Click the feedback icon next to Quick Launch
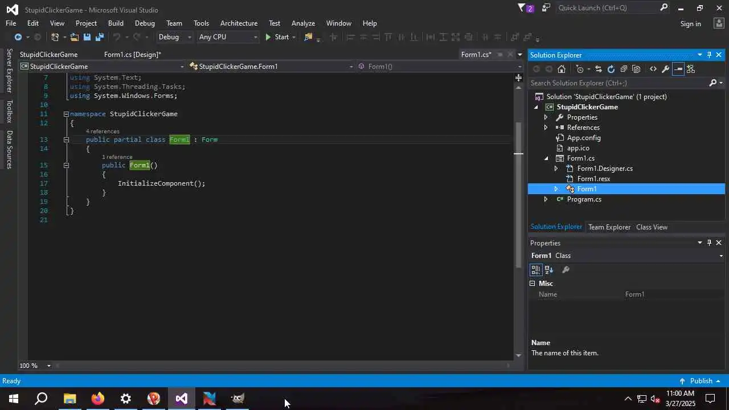Viewport: 729px width, 410px height. coord(546,8)
